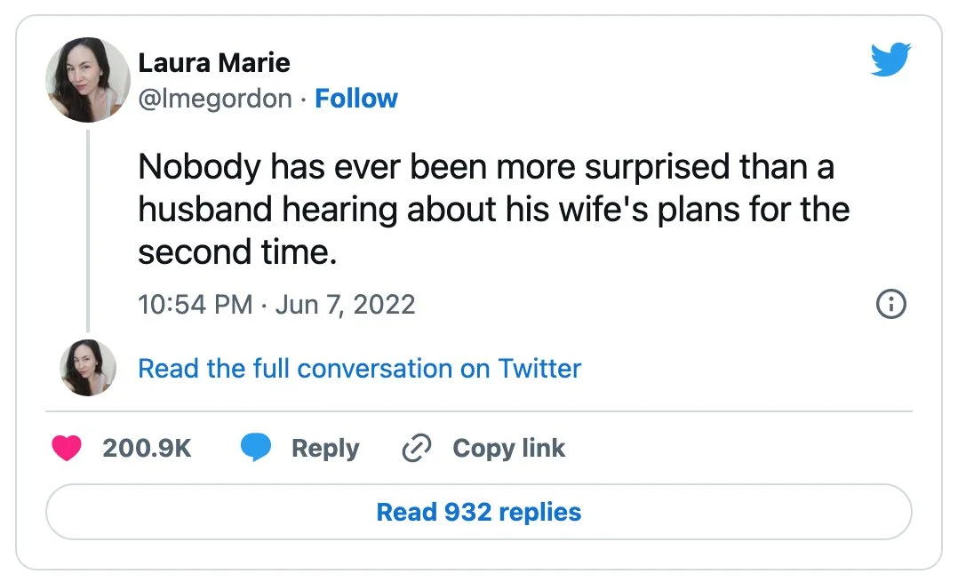The width and height of the screenshot is (958, 582).
Task: Click the 10:54 PM time text
Action: (195, 305)
